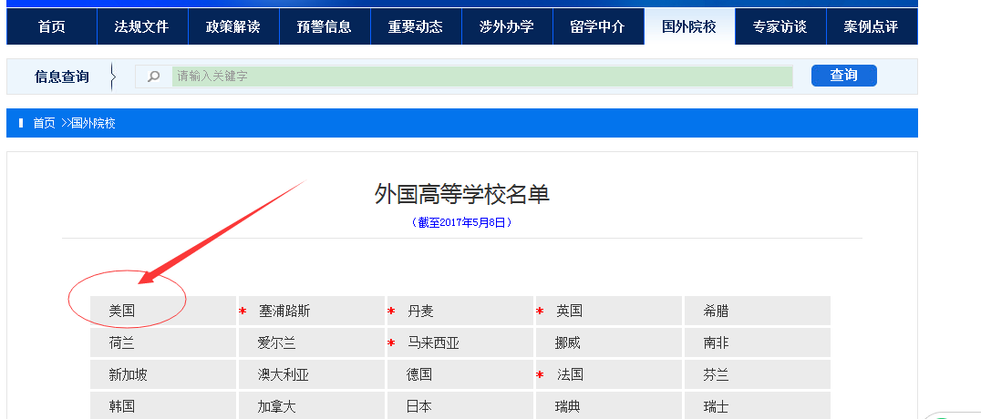Viewport: 981px width, 419px height.
Task: Open the 首页 navigation tab
Action: (52, 26)
